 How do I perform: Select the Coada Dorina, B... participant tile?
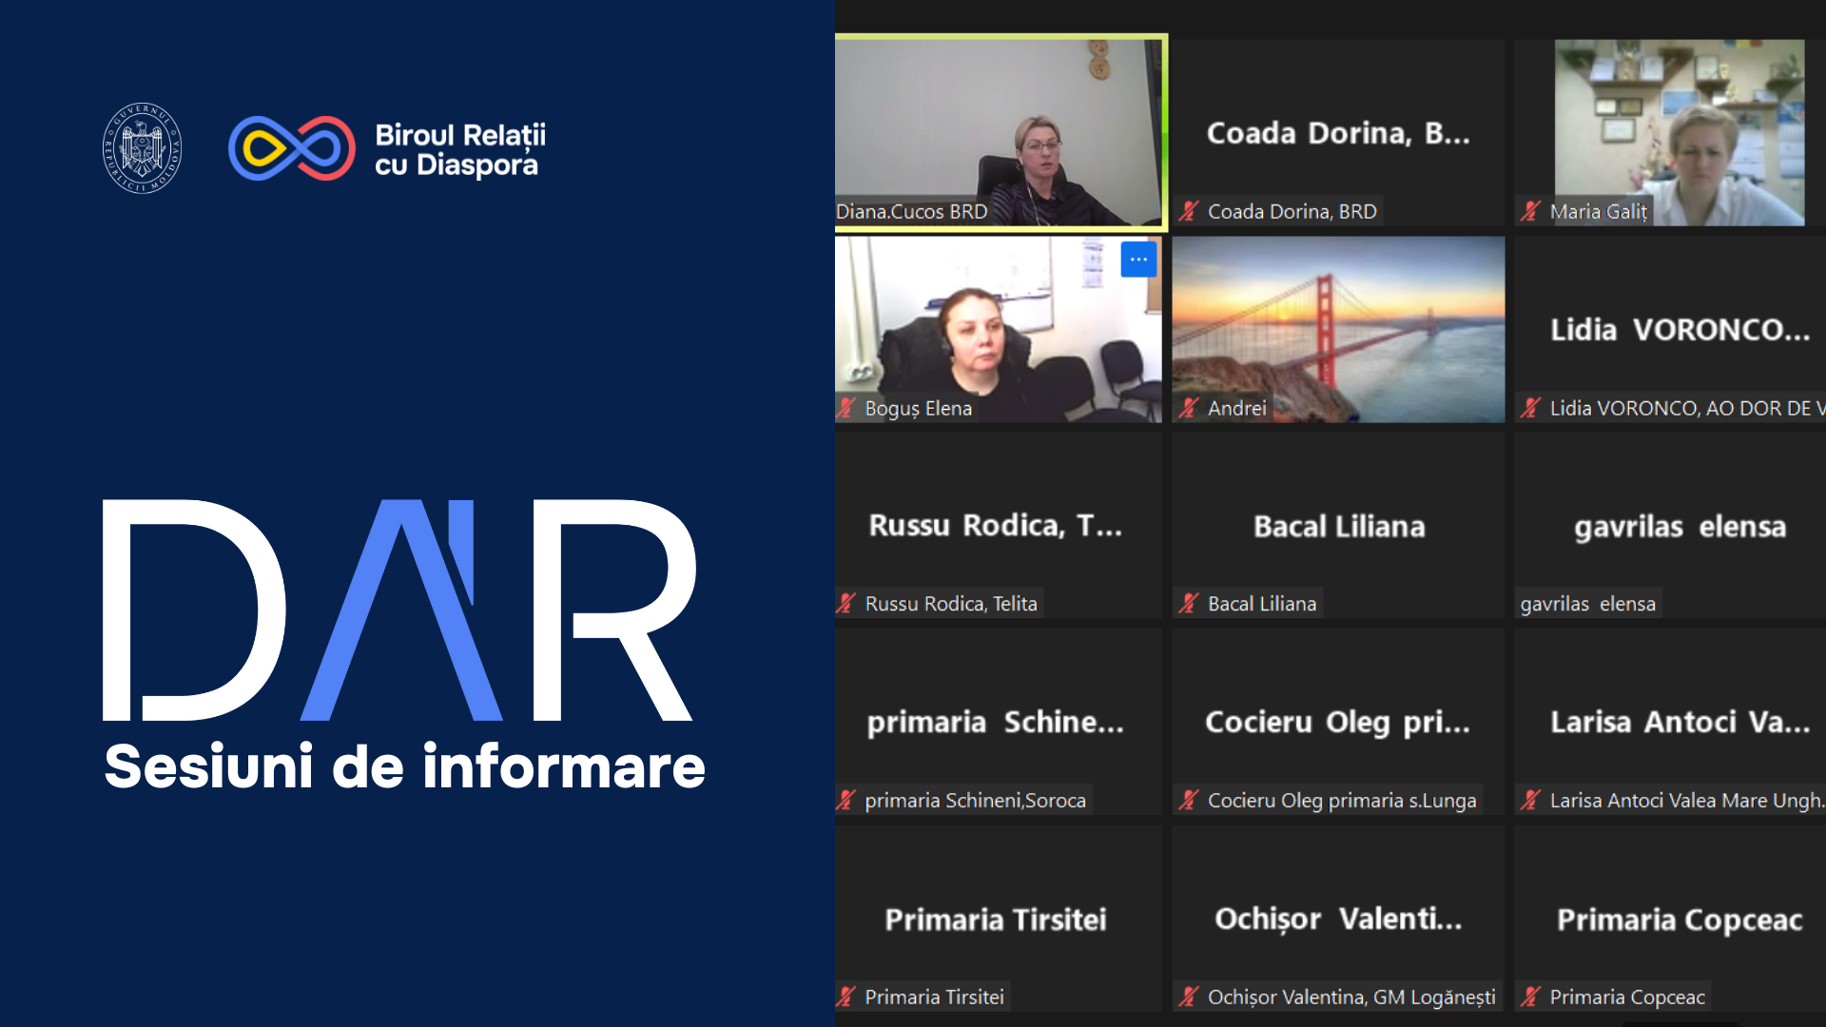(1338, 132)
